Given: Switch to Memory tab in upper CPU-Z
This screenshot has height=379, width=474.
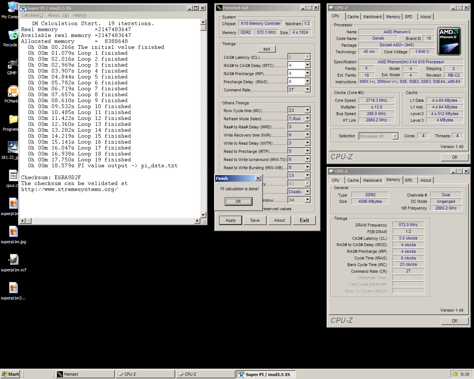Looking at the screenshot, I should 393,17.
